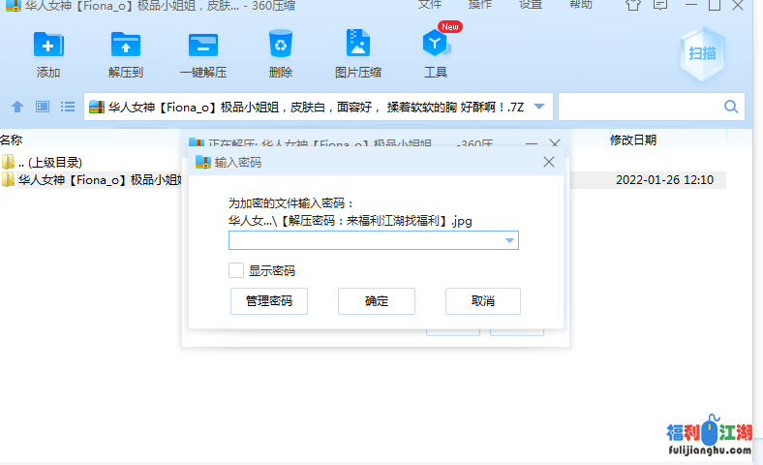Click inside the password input field

364,241
